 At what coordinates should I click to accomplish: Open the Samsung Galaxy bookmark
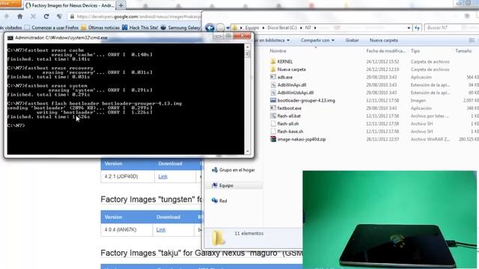180,28
